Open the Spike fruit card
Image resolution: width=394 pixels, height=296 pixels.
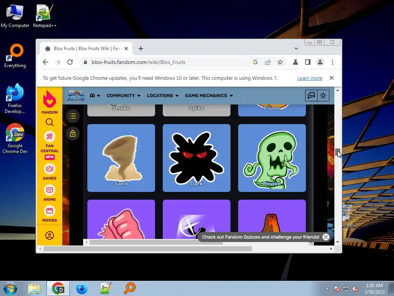click(197, 110)
